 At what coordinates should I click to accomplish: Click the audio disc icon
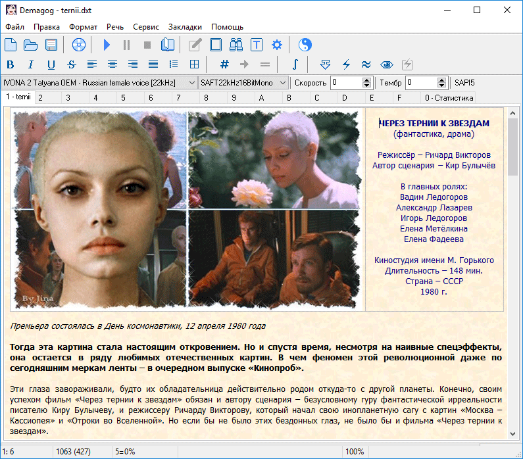coord(79,45)
